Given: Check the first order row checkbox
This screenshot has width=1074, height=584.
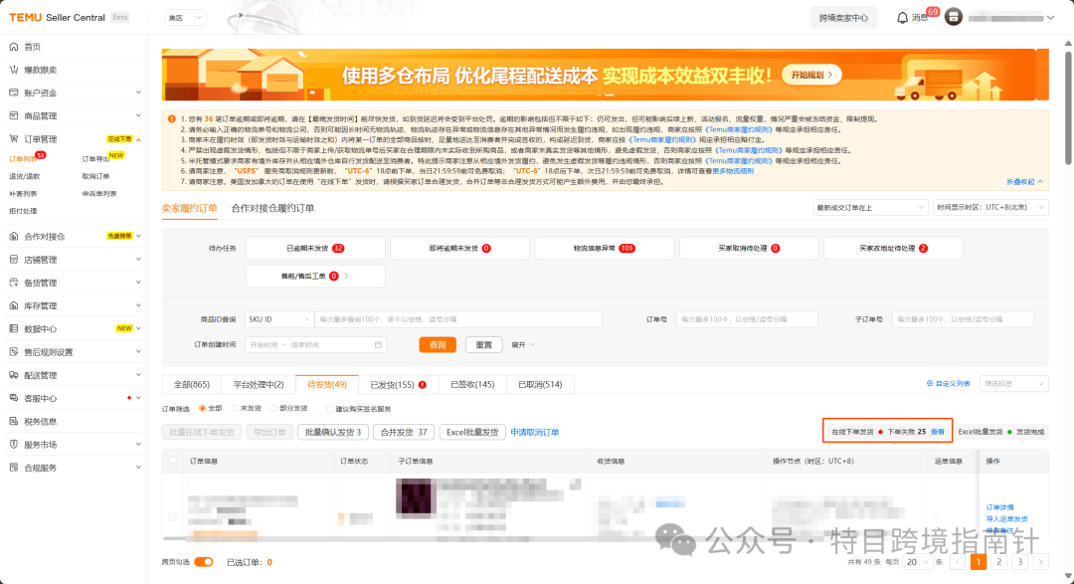Looking at the screenshot, I should [x=173, y=517].
